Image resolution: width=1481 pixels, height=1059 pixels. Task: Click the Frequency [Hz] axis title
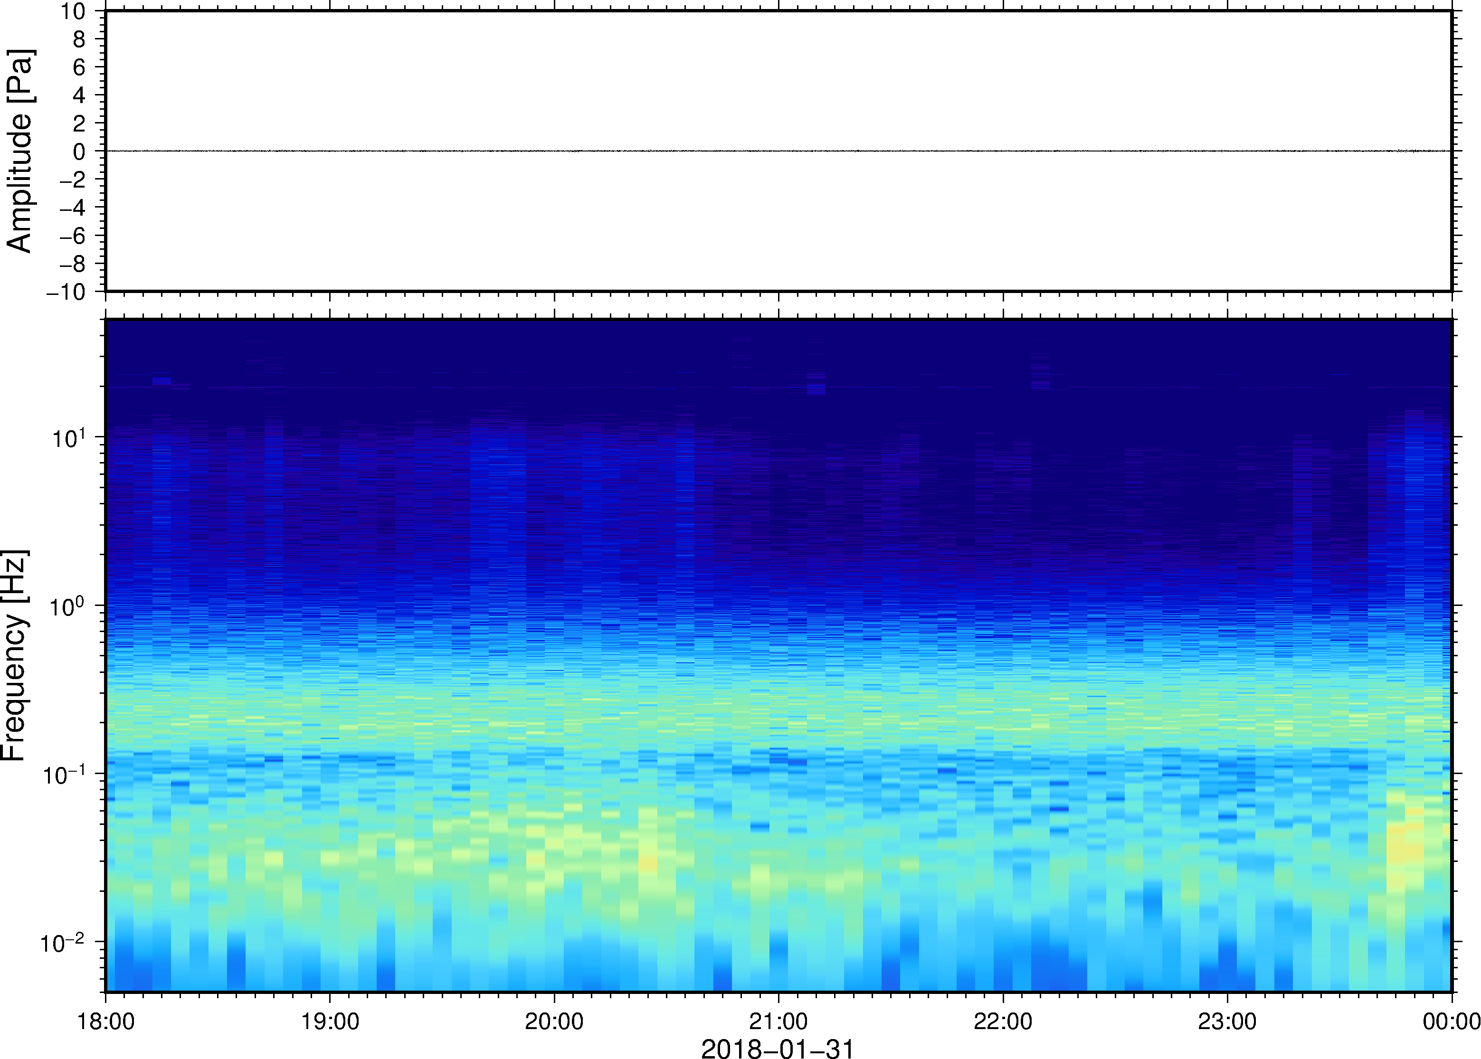(x=16, y=655)
